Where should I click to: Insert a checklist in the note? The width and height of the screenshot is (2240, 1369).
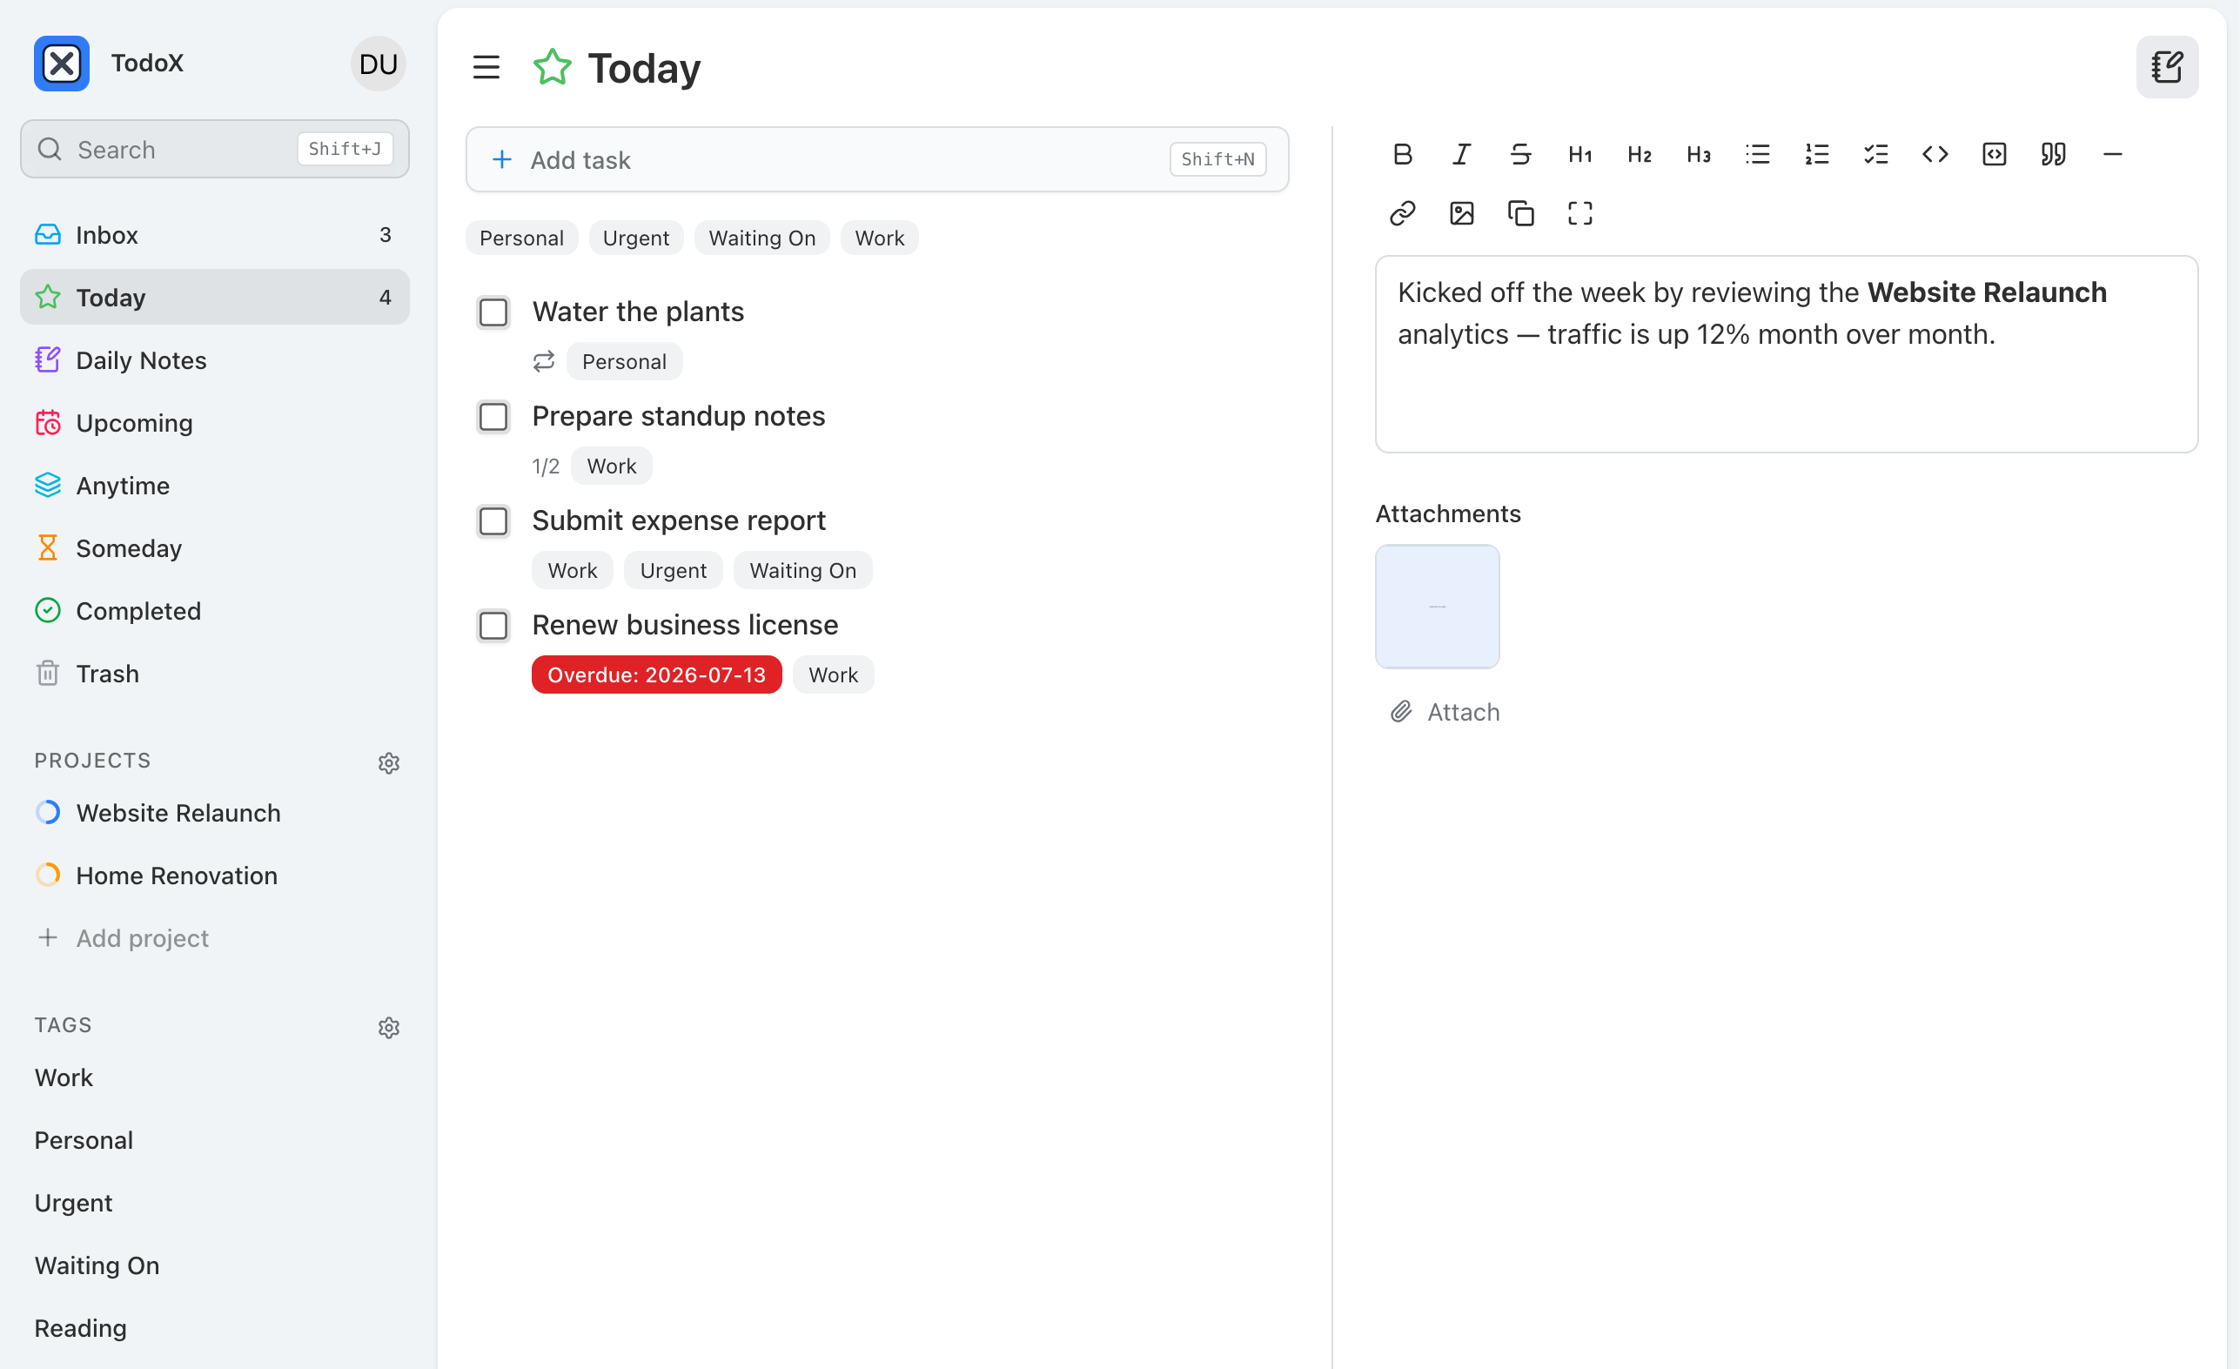click(1875, 155)
